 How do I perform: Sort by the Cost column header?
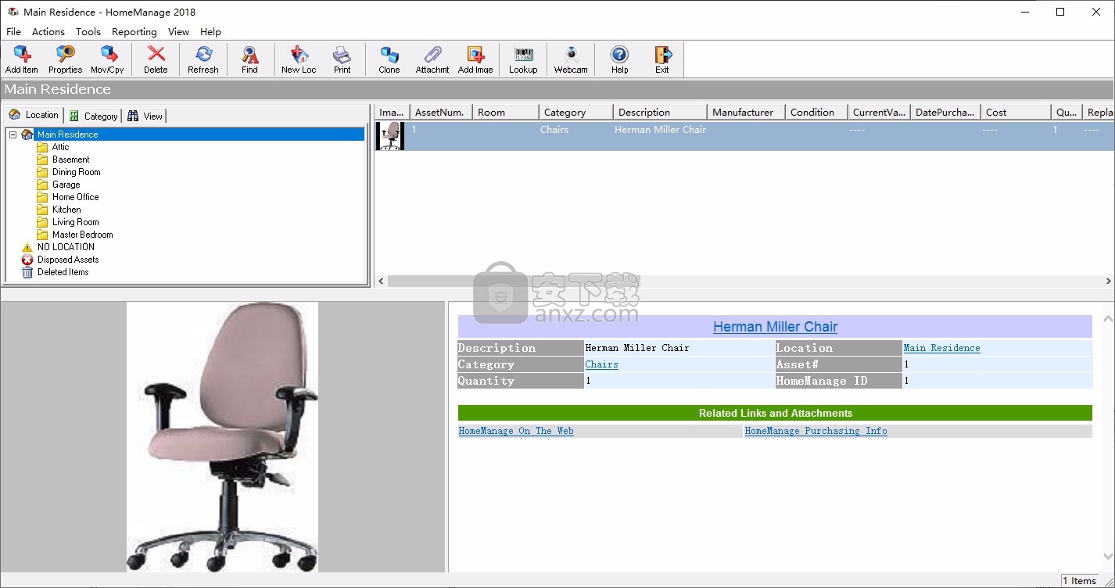(x=1016, y=113)
